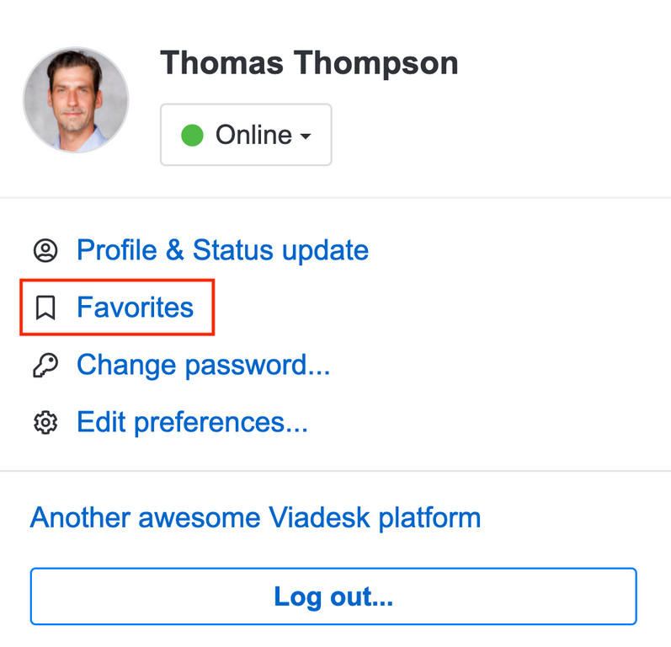
Task: Open the Online status dropdown
Action: point(246,135)
